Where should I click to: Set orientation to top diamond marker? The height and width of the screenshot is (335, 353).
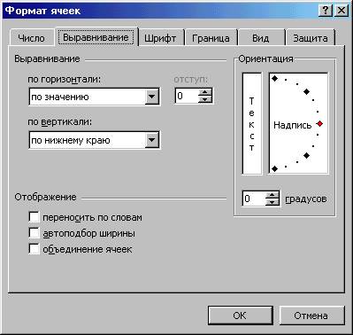click(274, 79)
